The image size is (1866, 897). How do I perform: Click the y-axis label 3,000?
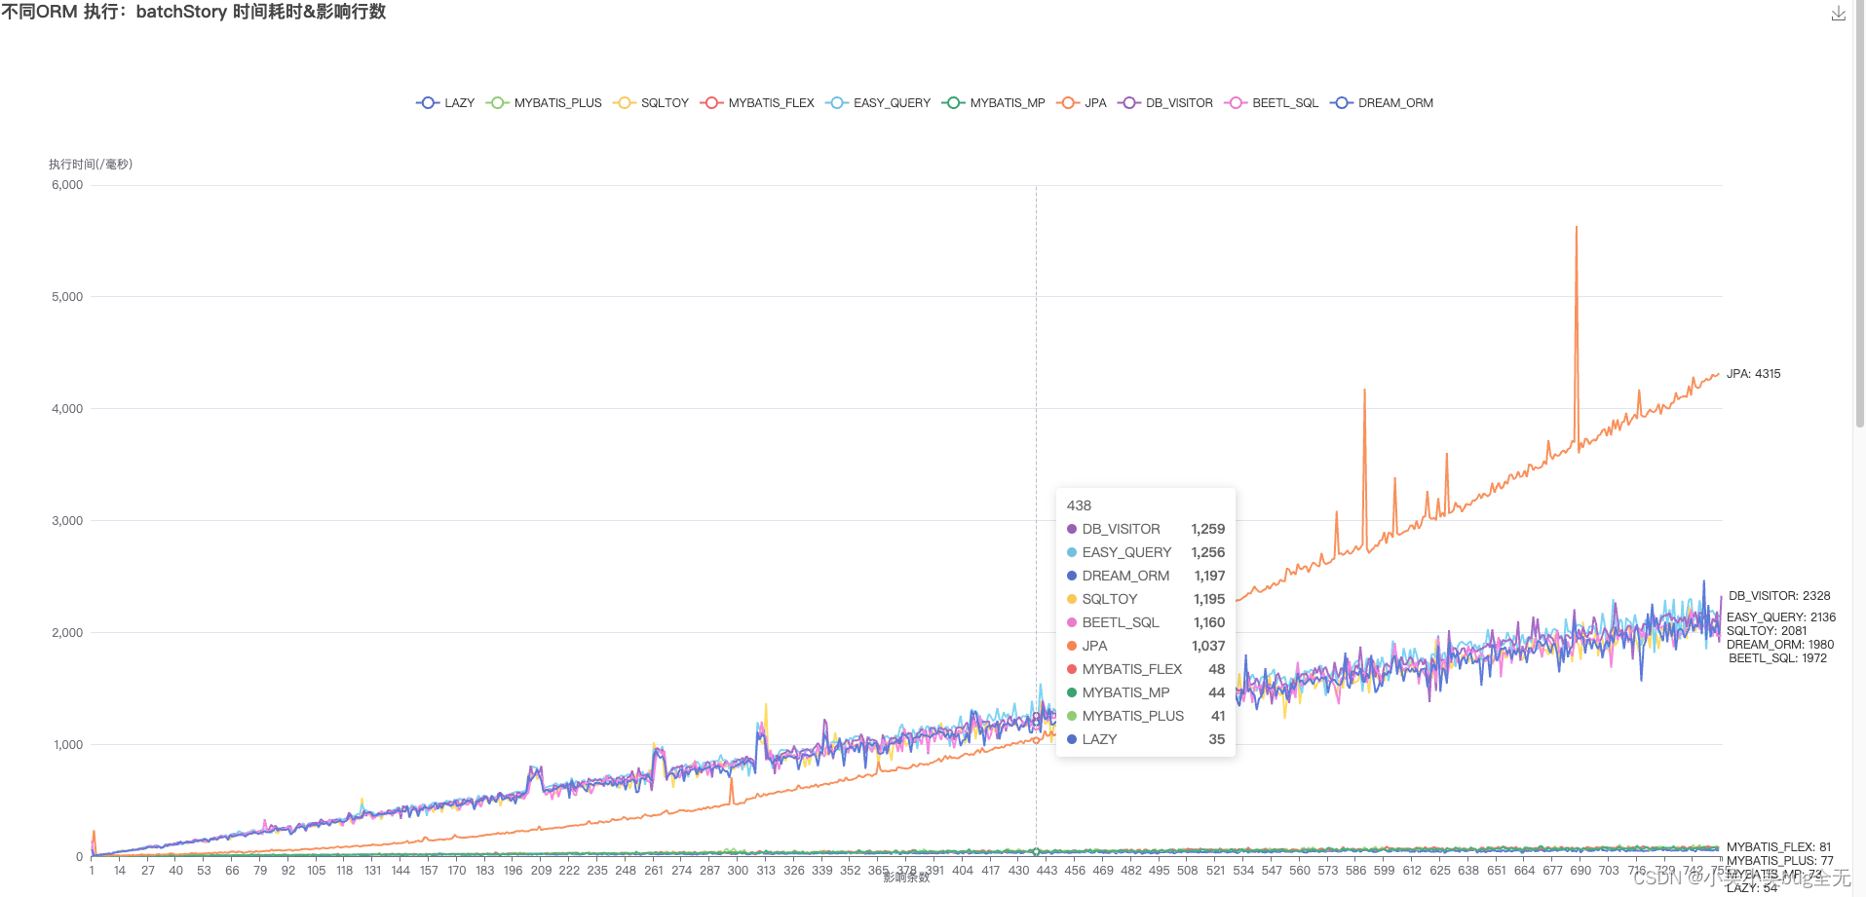[x=67, y=521]
